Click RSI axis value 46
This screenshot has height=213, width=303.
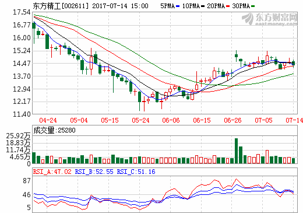point(27,195)
